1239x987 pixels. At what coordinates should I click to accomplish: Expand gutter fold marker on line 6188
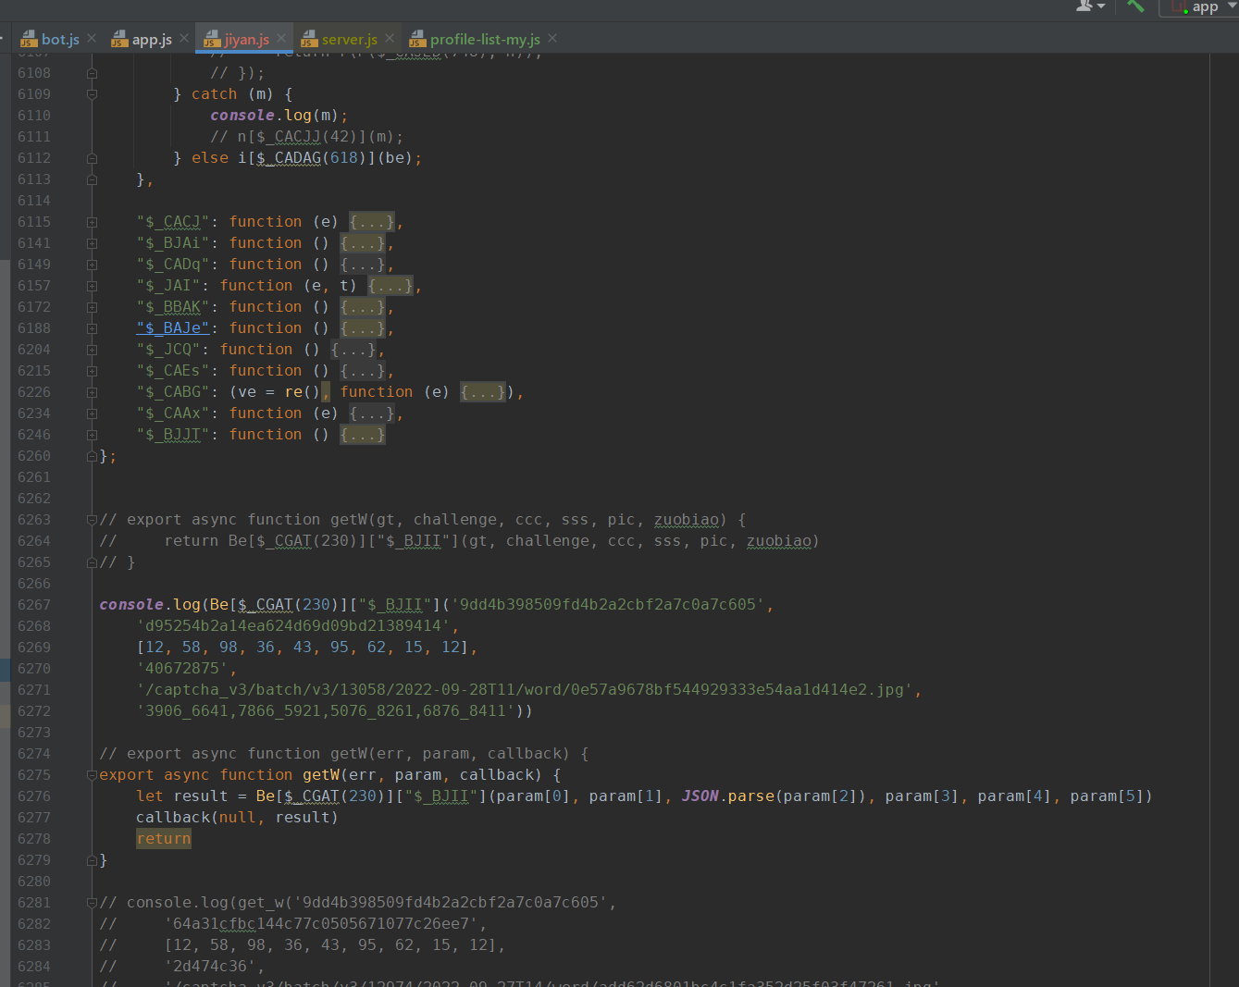coord(92,328)
